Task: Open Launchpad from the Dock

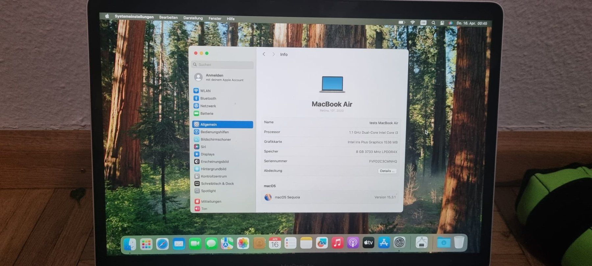Action: click(x=146, y=244)
